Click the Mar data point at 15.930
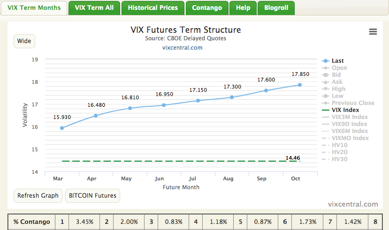Viewport: 389px width, 230px height. click(x=62, y=128)
